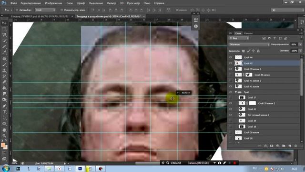Click the background color swatch
This screenshot has width=305, height=172.
pos(6,148)
